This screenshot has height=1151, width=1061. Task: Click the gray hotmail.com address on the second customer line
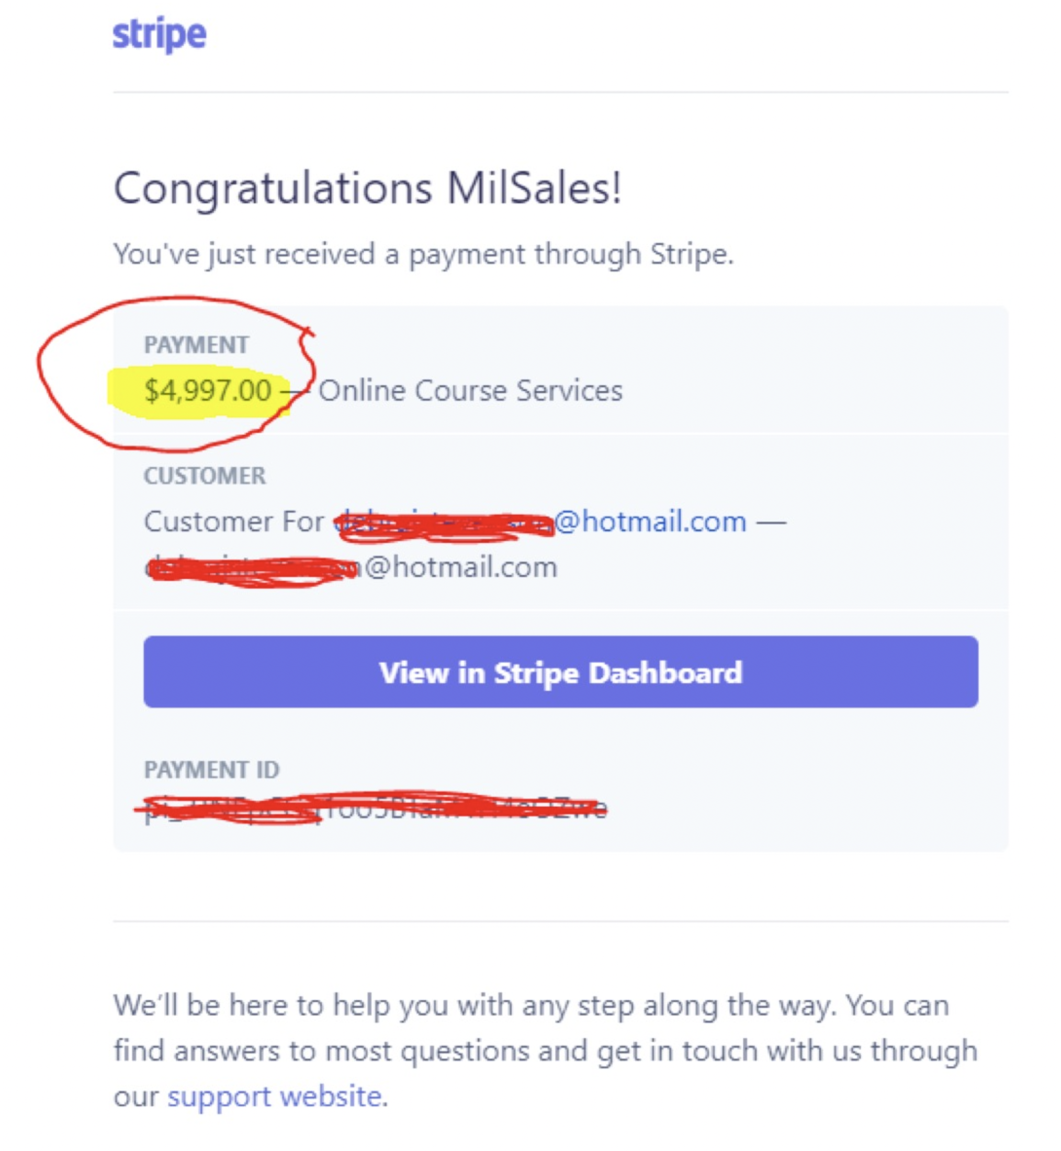pyautogui.click(x=351, y=567)
